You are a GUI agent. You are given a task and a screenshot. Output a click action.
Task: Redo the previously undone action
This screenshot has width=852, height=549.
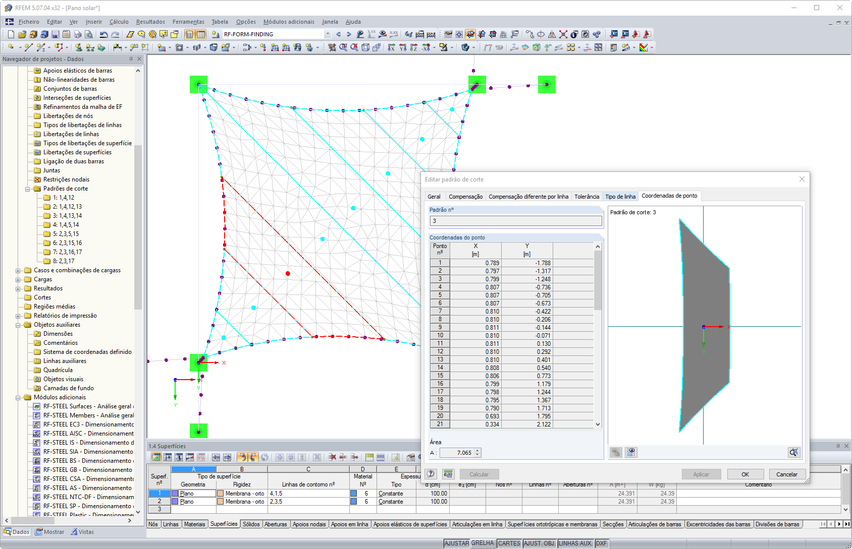click(116, 34)
